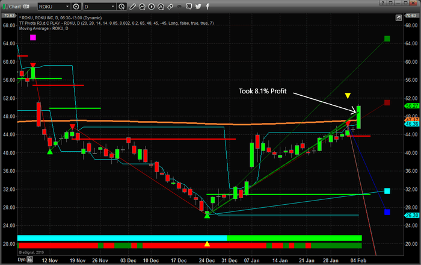Click the play replay icon

(152, 7)
